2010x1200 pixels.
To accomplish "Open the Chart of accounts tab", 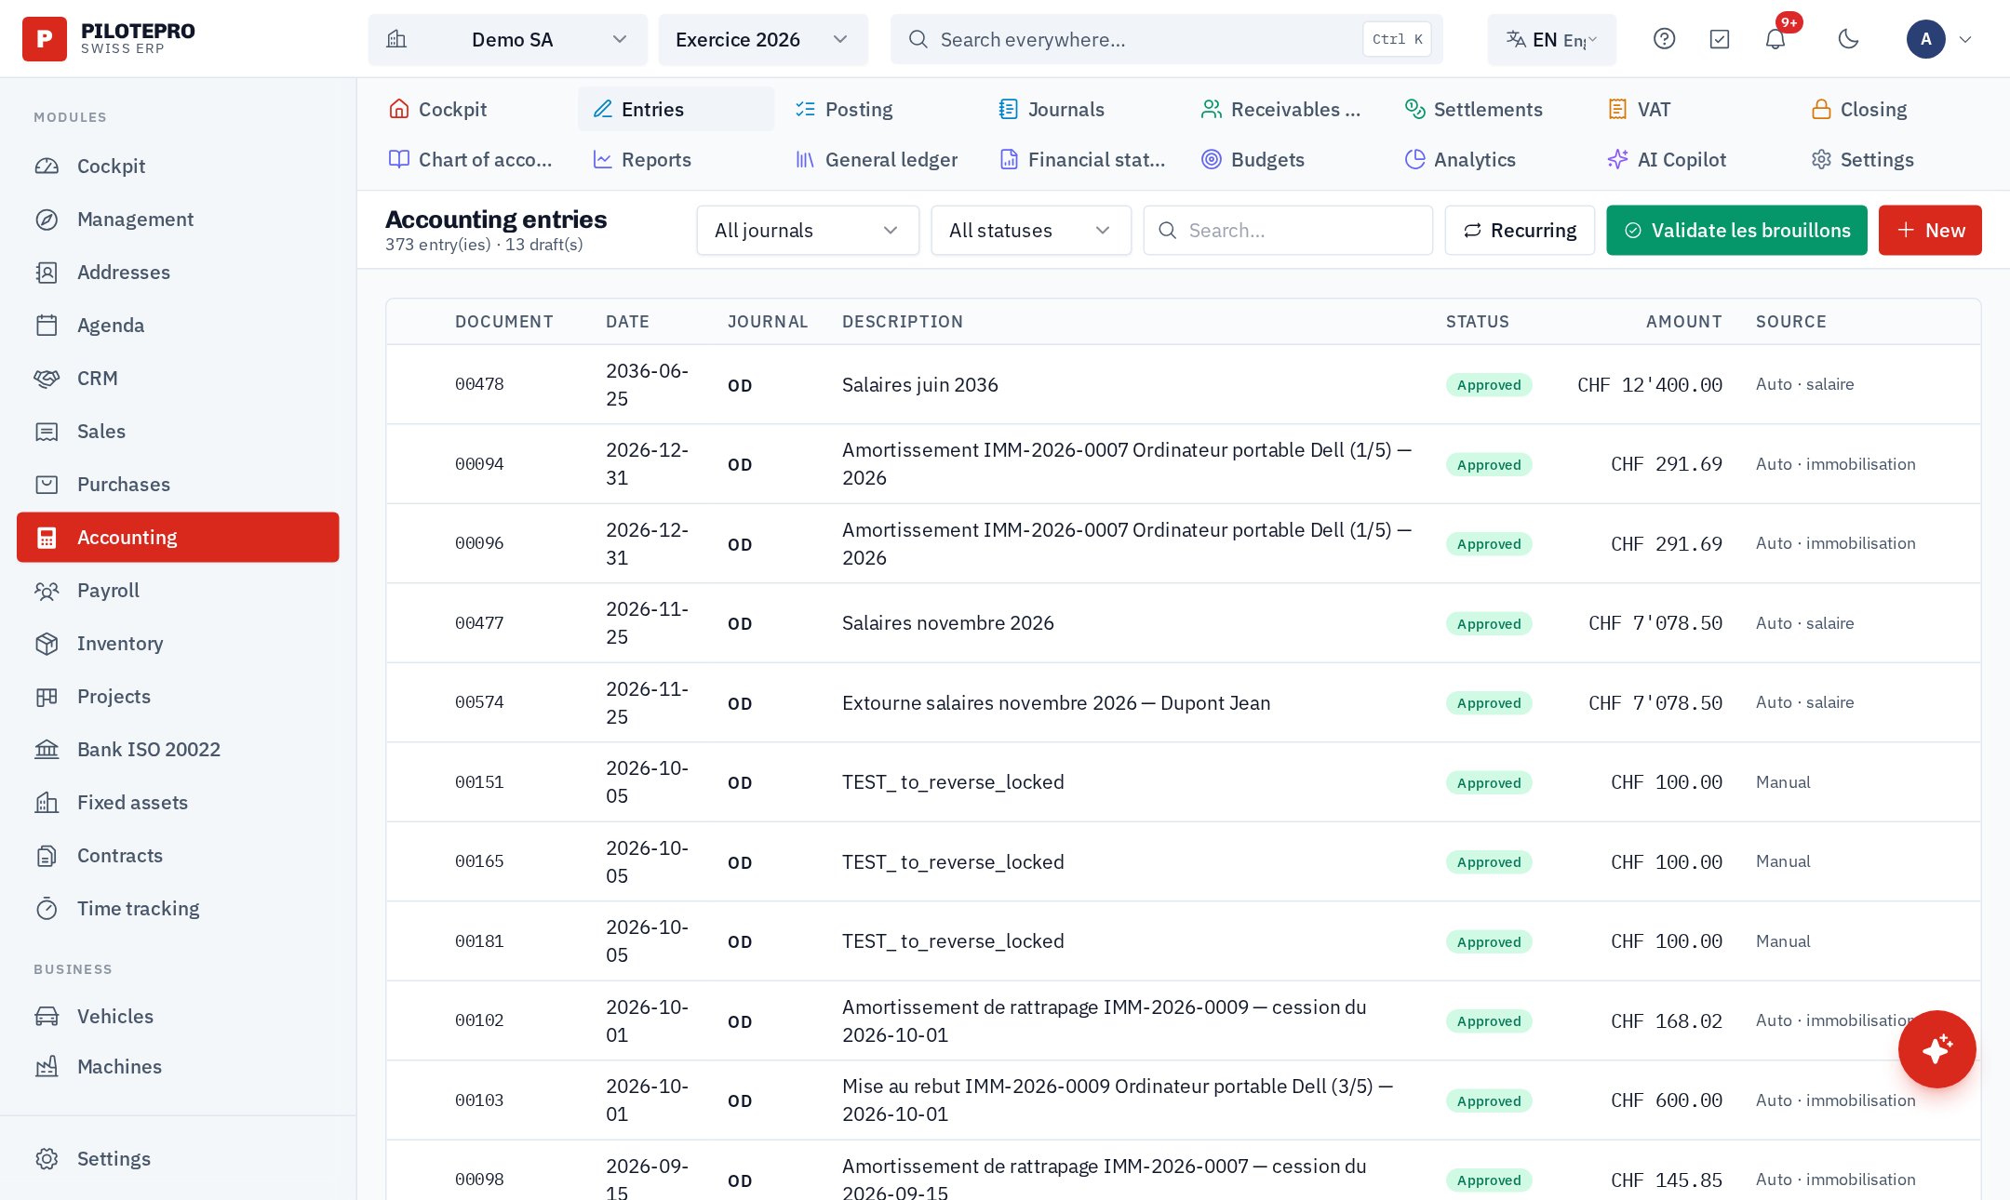I will pyautogui.click(x=473, y=159).
